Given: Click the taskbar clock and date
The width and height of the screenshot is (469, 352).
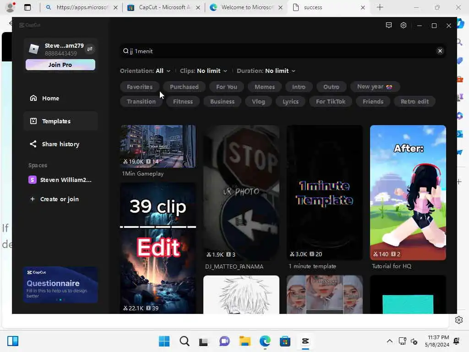Looking at the screenshot, I should click(x=436, y=341).
